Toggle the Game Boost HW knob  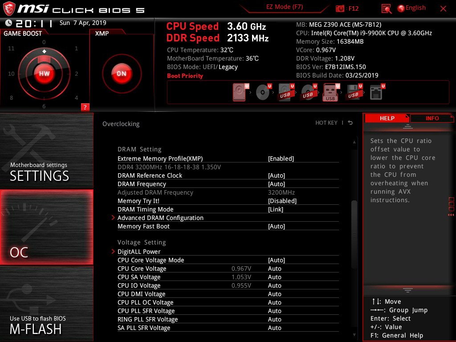click(x=44, y=73)
